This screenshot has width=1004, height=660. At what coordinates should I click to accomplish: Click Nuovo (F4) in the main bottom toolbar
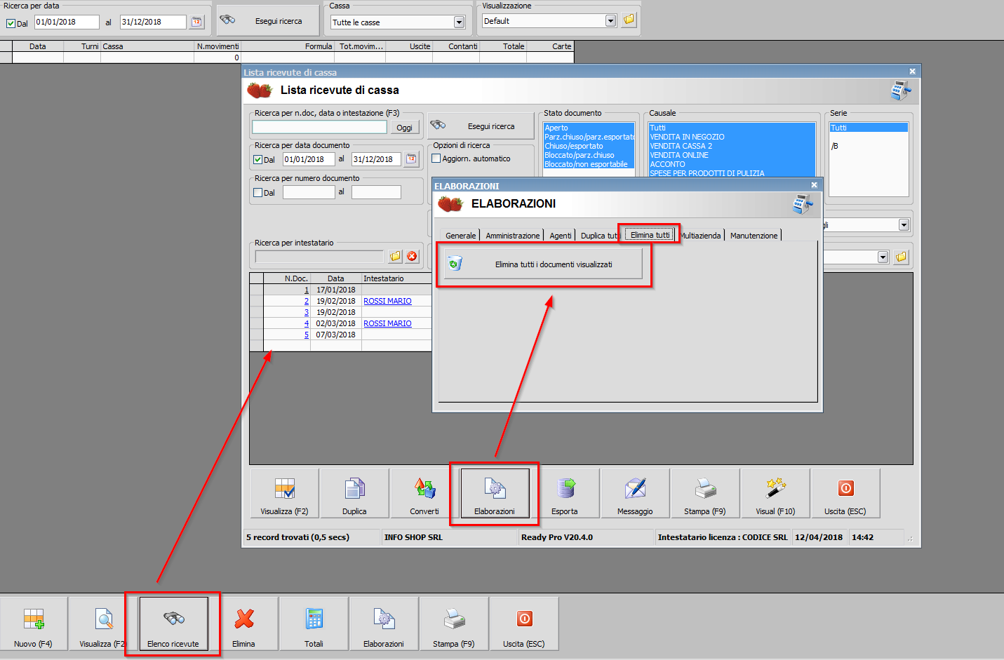point(34,624)
